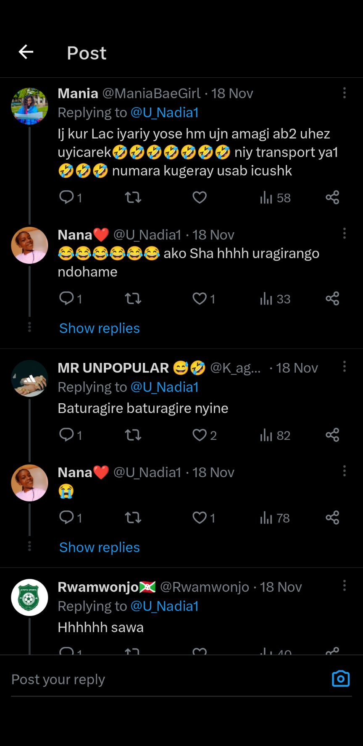The image size is (363, 746).
Task: Reply to Nana's "ako Sha hhhh" post
Action: [x=67, y=299]
